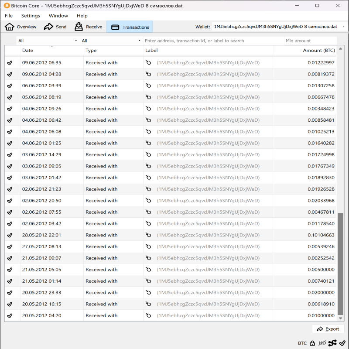Select the amount 0.02033968

(x=321, y=201)
